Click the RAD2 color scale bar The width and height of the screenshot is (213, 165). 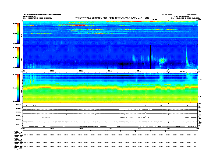coord(18,33)
